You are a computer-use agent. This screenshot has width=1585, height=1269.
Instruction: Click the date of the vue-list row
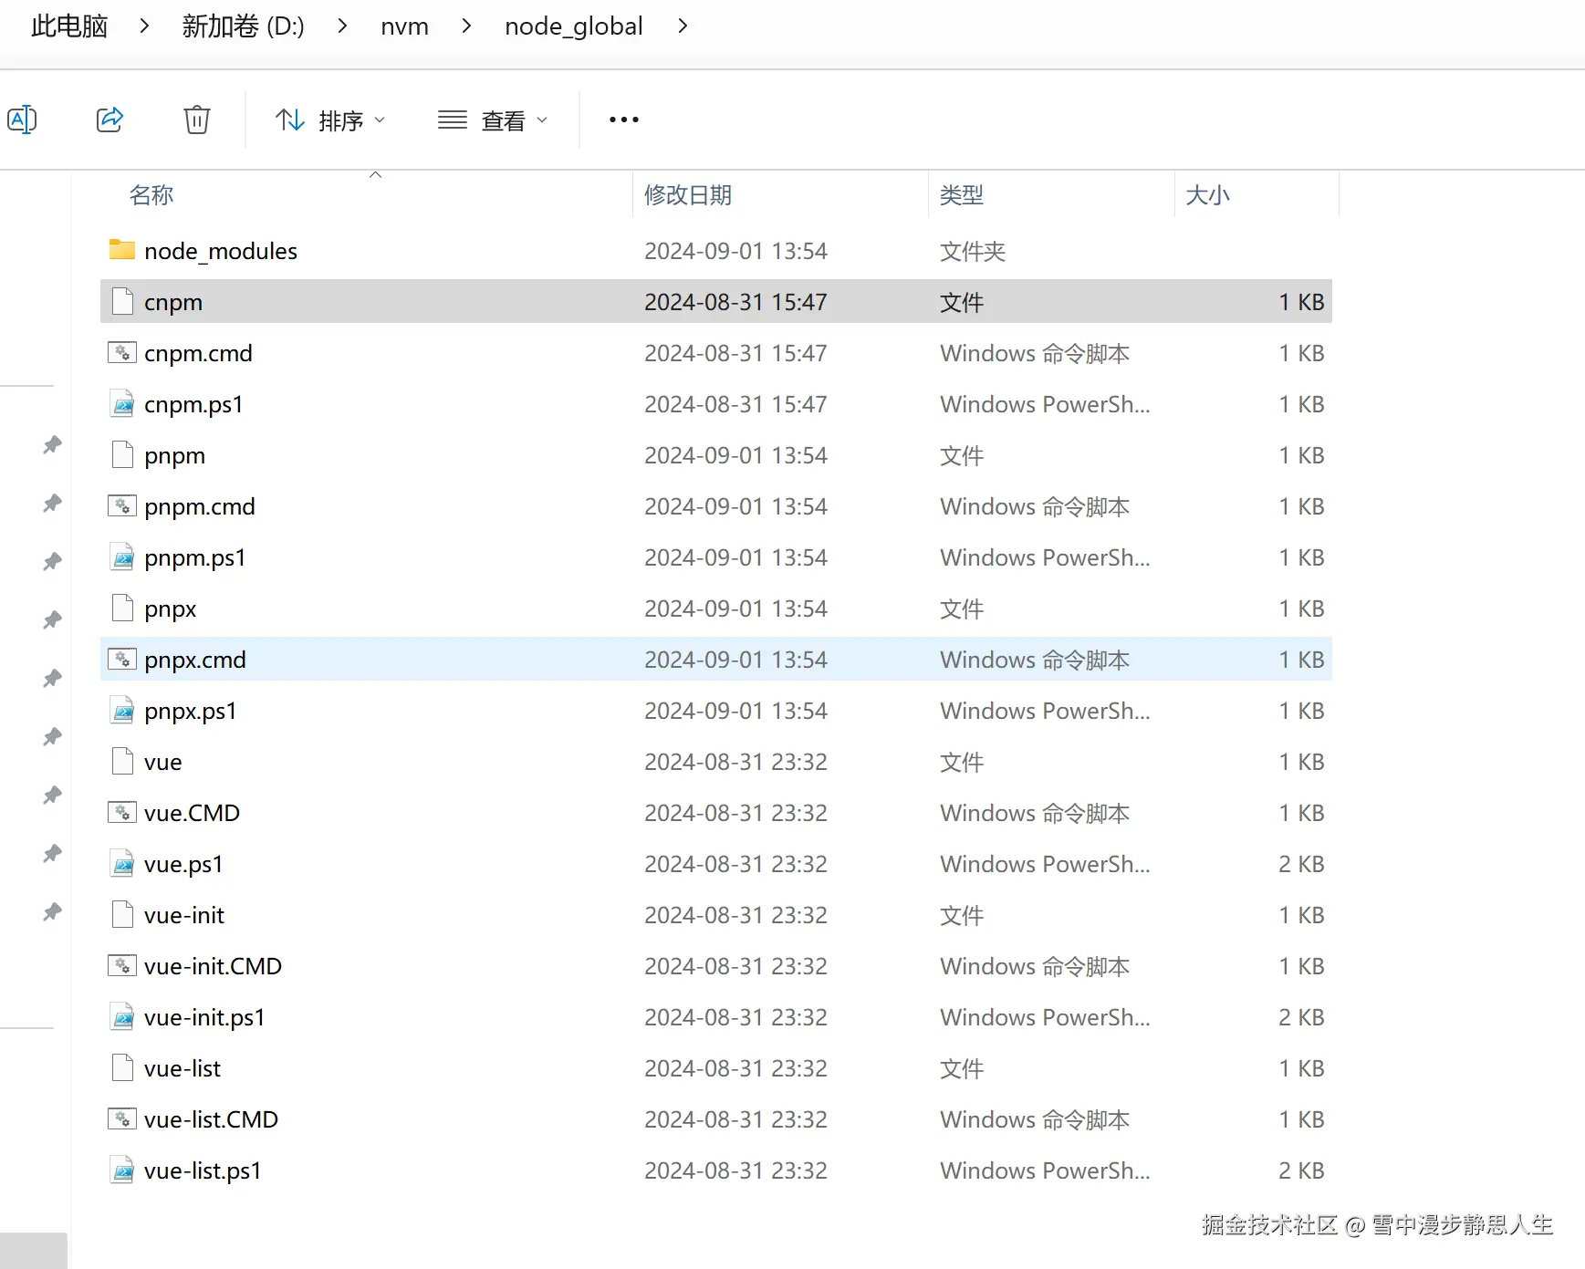(x=735, y=1068)
